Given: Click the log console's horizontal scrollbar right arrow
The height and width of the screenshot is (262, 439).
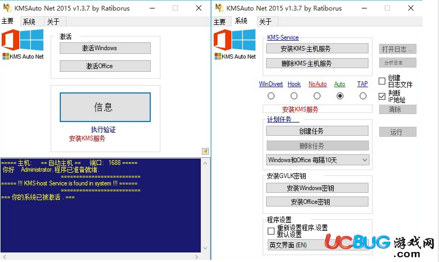Looking at the screenshot, I should point(197,256).
